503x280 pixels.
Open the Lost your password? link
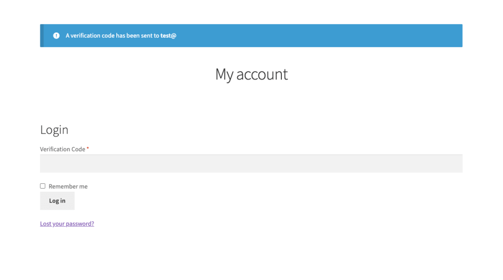coord(67,224)
